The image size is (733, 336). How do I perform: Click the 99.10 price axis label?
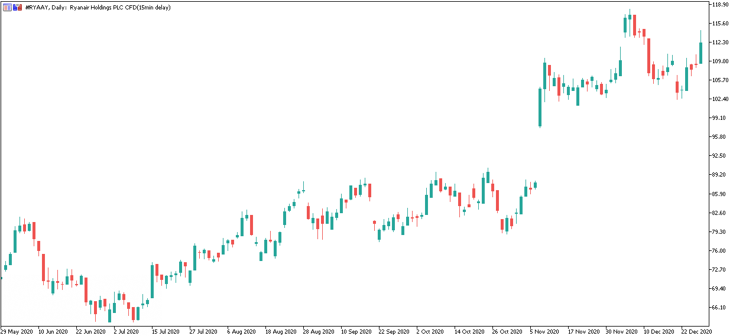[719, 118]
